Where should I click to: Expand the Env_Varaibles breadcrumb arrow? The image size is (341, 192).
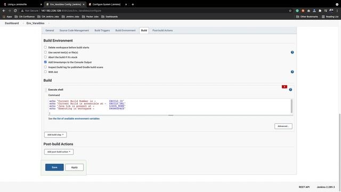pos(49,23)
